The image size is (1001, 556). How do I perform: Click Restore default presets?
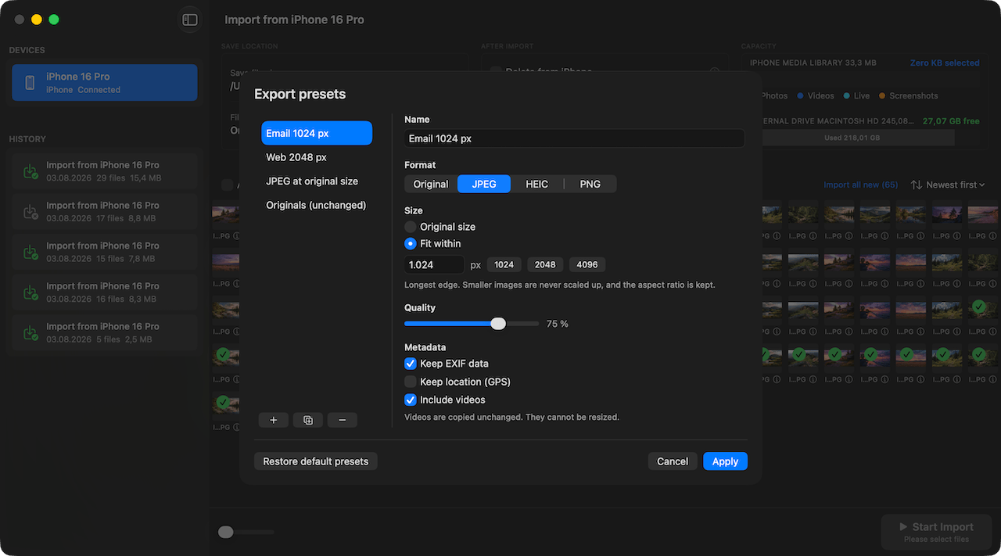[316, 461]
